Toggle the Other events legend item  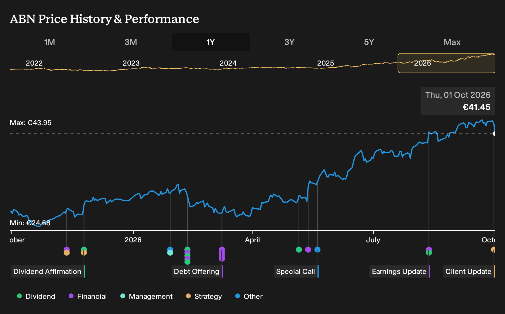(249, 296)
